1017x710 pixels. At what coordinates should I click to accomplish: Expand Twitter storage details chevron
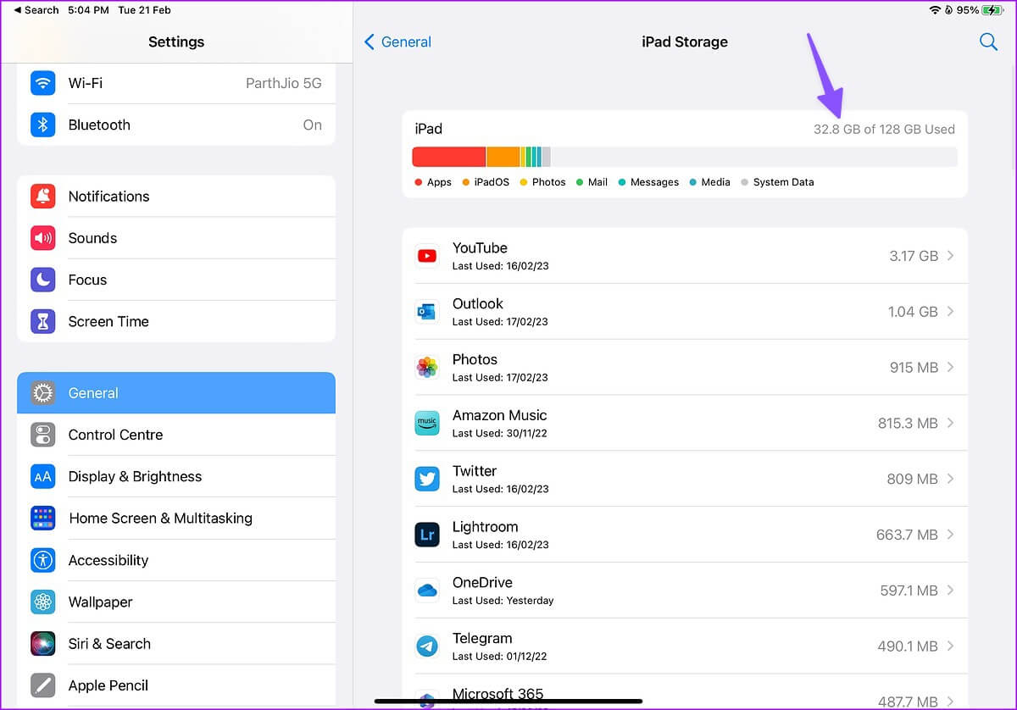coord(951,479)
